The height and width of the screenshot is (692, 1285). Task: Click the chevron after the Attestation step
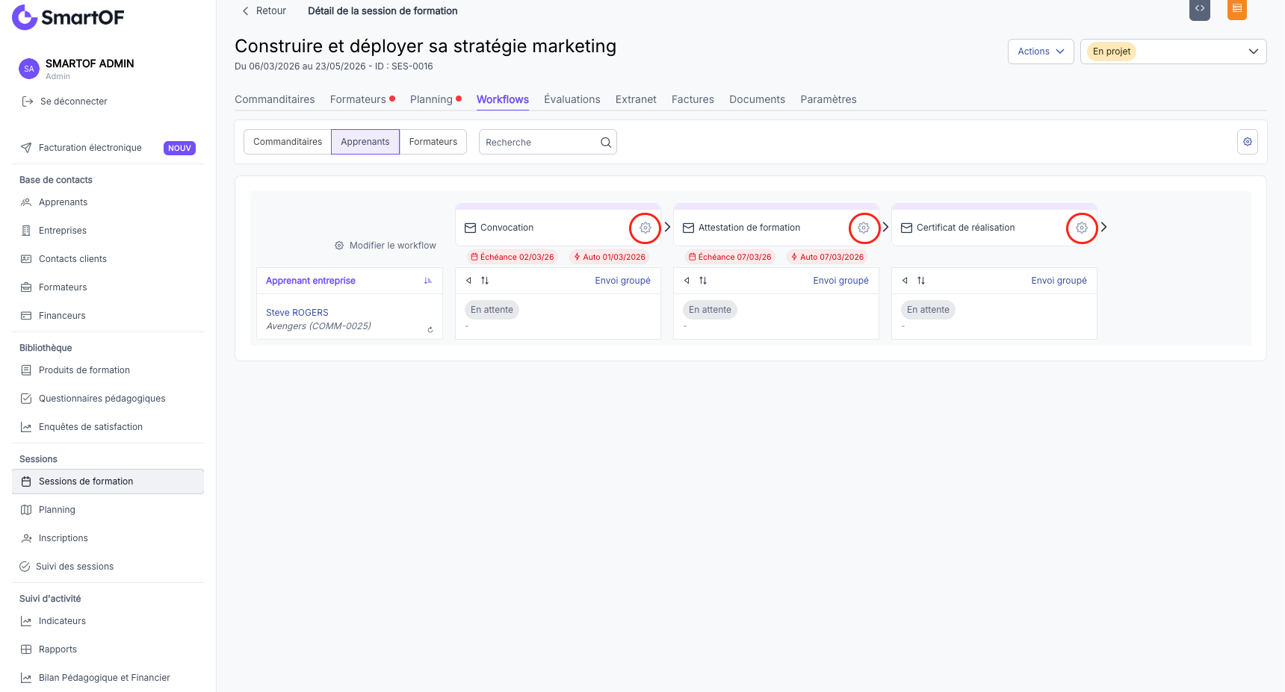885,227
